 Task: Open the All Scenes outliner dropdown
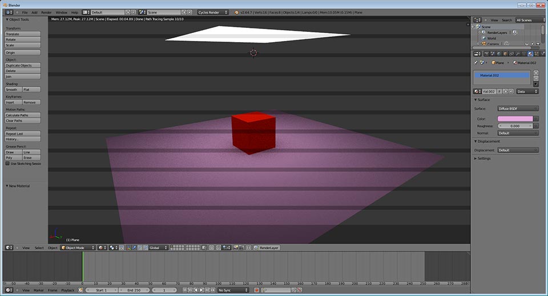click(x=530, y=20)
